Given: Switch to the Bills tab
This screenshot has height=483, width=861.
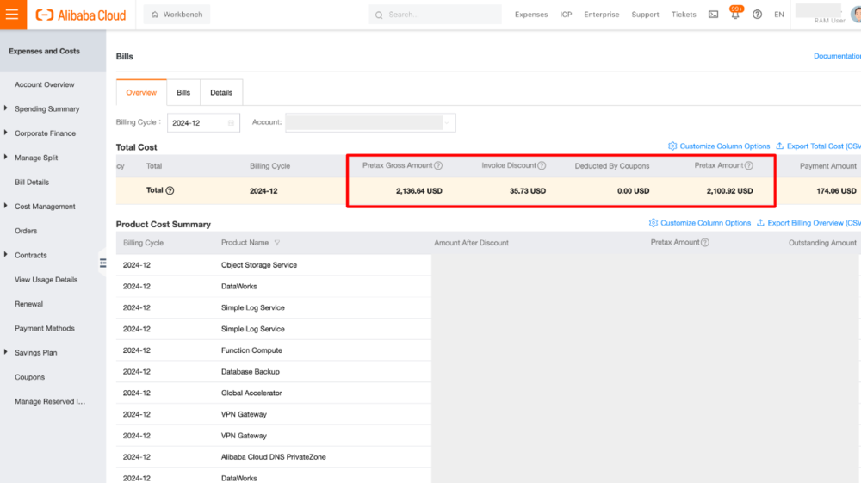Looking at the screenshot, I should pos(183,92).
